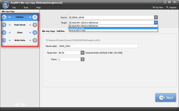Expand the Source dropdown arrow

pos(156,17)
